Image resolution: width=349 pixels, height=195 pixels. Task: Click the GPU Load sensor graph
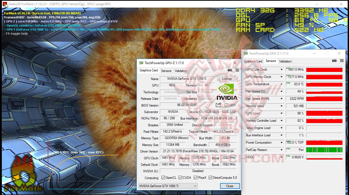pos(324,113)
